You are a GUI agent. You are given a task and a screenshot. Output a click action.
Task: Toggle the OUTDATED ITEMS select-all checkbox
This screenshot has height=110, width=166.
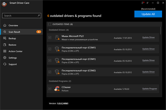point(50,24)
